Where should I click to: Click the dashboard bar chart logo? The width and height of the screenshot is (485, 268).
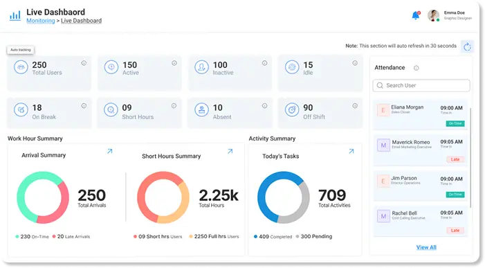(x=15, y=15)
